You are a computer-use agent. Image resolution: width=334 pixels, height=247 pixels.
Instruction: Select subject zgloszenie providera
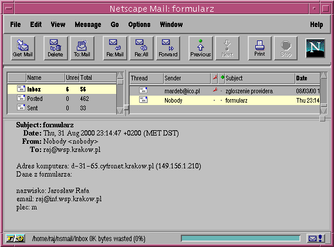coord(249,91)
